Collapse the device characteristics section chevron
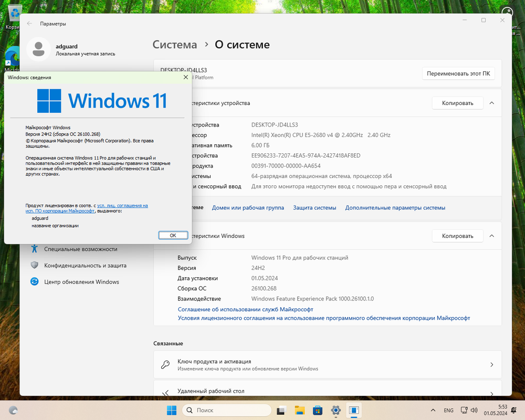The height and width of the screenshot is (420, 525). pyautogui.click(x=491, y=103)
